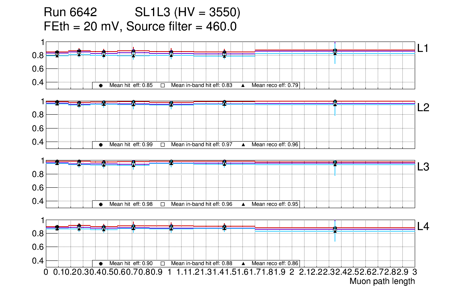Click the filled circle legend marker in L1 panel
Image resolution: width=461 pixels, height=297 pixels.
coord(101,85)
